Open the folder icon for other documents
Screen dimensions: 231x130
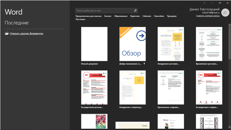coord(6,34)
